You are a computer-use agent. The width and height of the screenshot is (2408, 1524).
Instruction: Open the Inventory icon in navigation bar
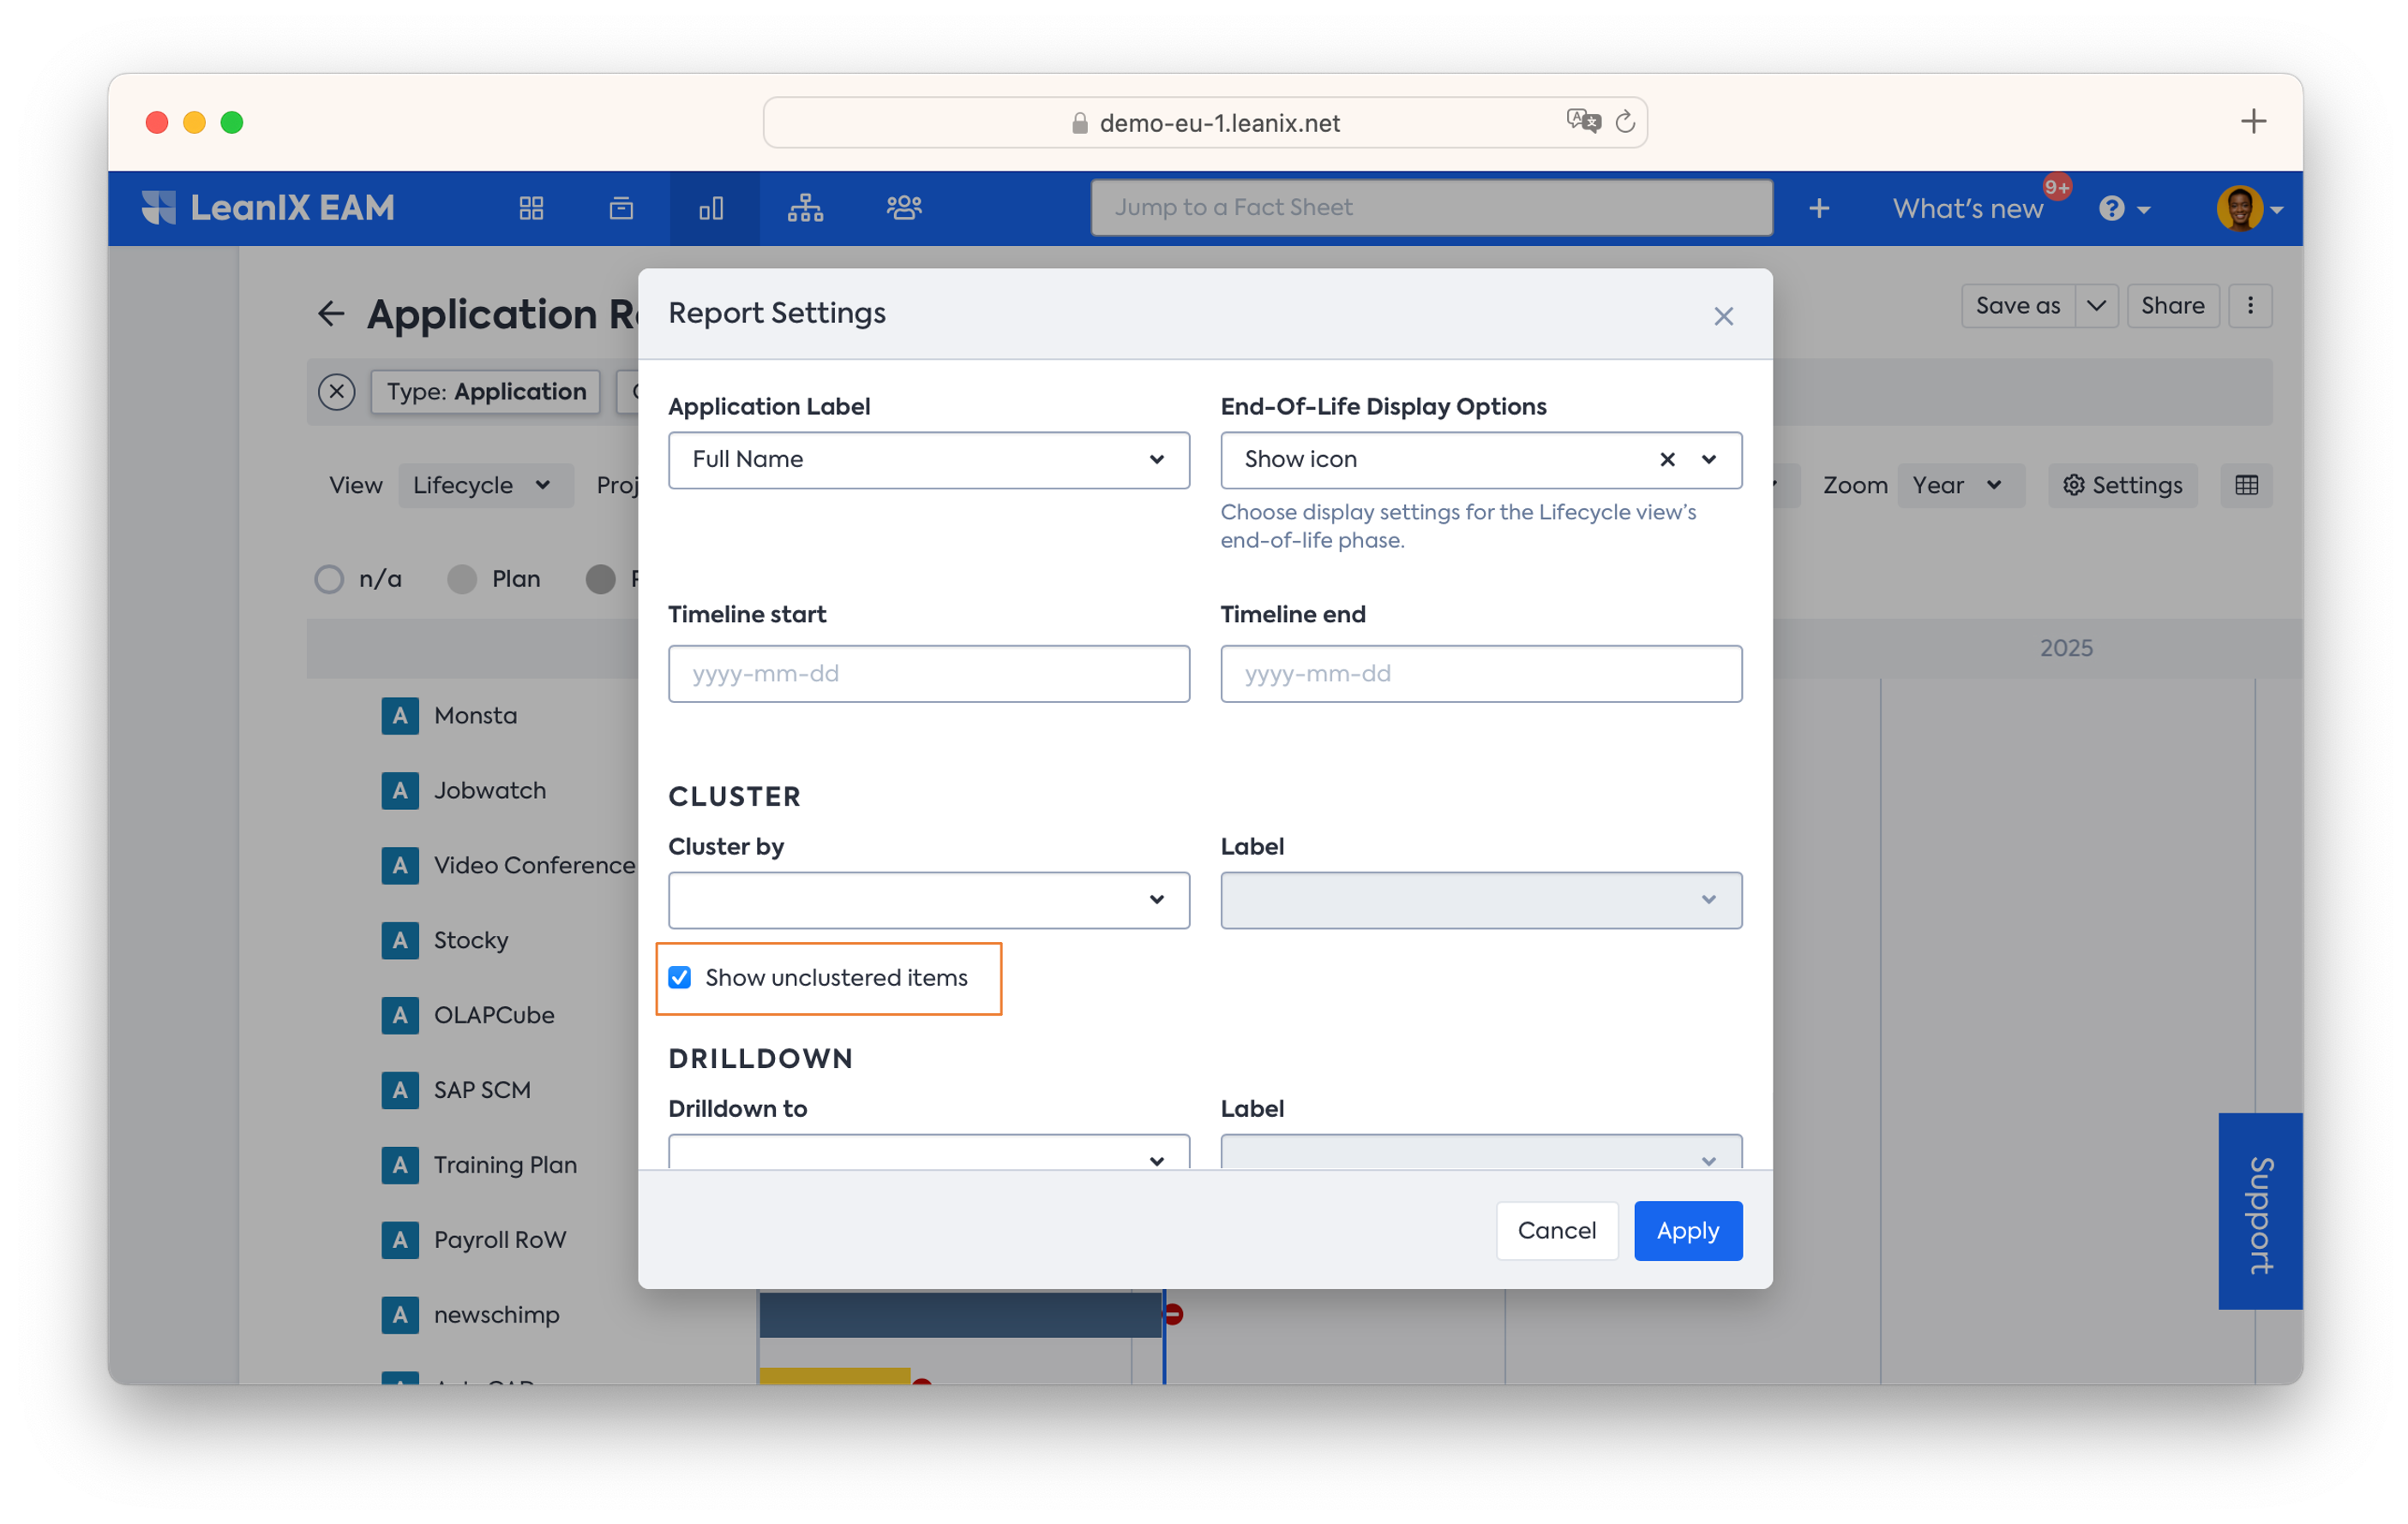[621, 208]
